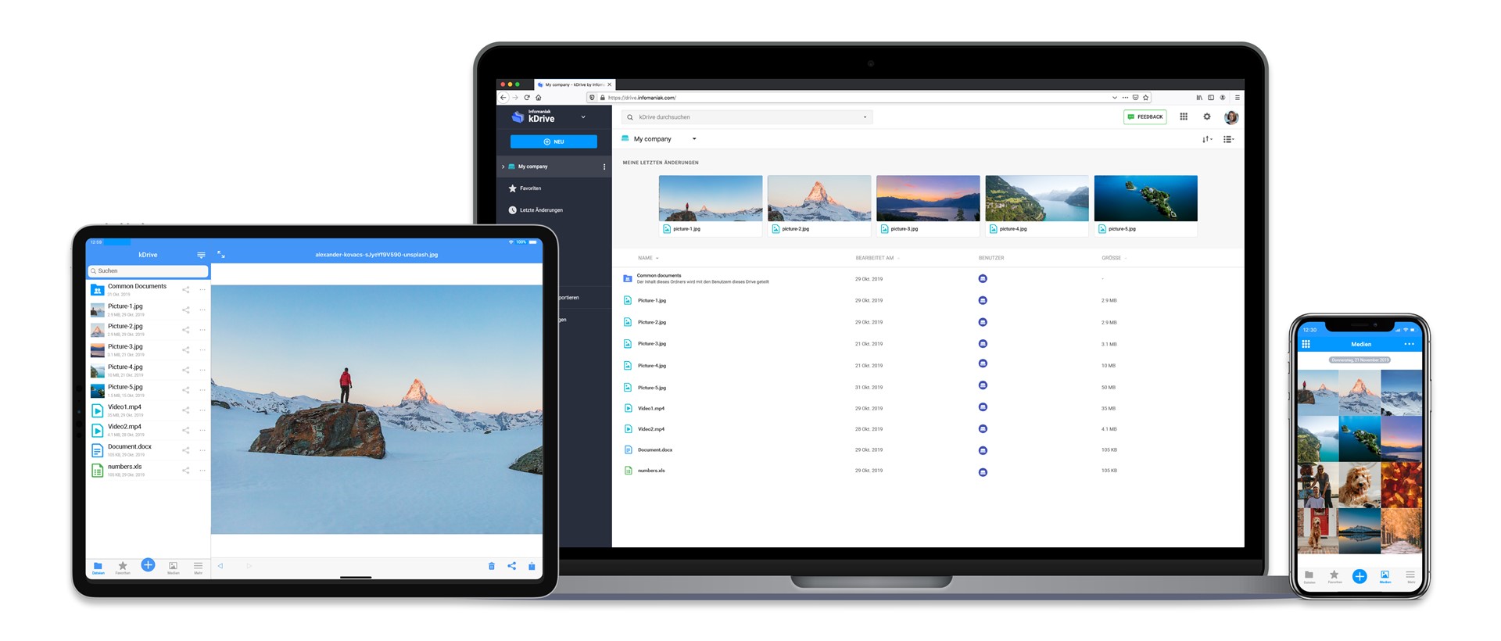Toggle fullscreen preview on the tablet
1501x641 pixels.
pos(221,255)
